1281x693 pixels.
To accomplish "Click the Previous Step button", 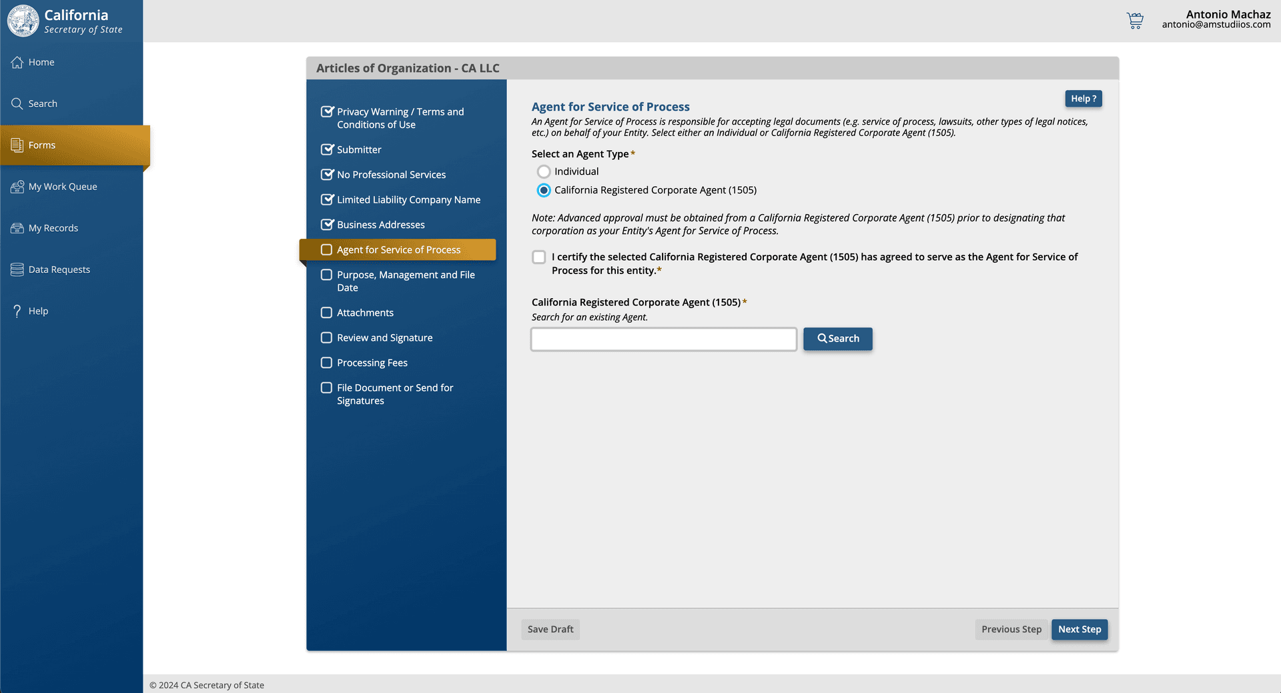I will point(1011,629).
